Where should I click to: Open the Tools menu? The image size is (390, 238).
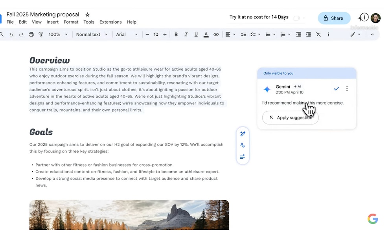coord(89,22)
